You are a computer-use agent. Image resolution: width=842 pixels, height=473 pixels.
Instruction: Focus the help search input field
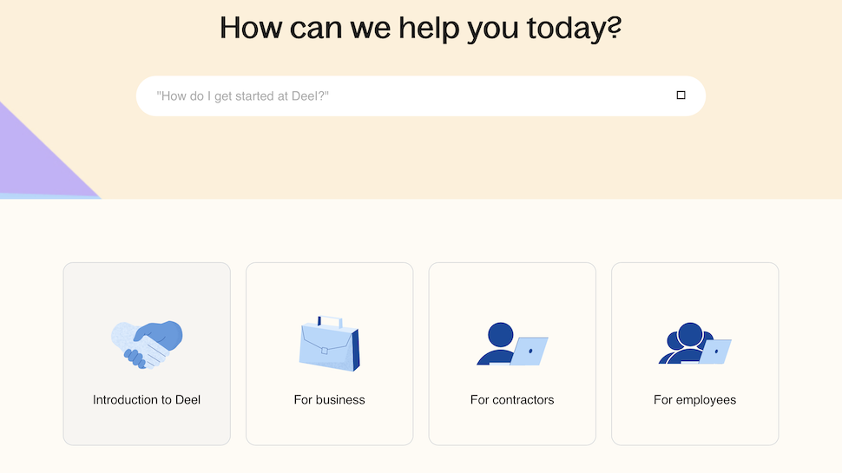(x=420, y=96)
